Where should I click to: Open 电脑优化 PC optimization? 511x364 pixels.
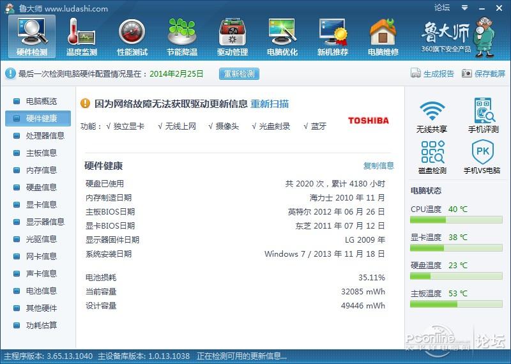point(282,36)
